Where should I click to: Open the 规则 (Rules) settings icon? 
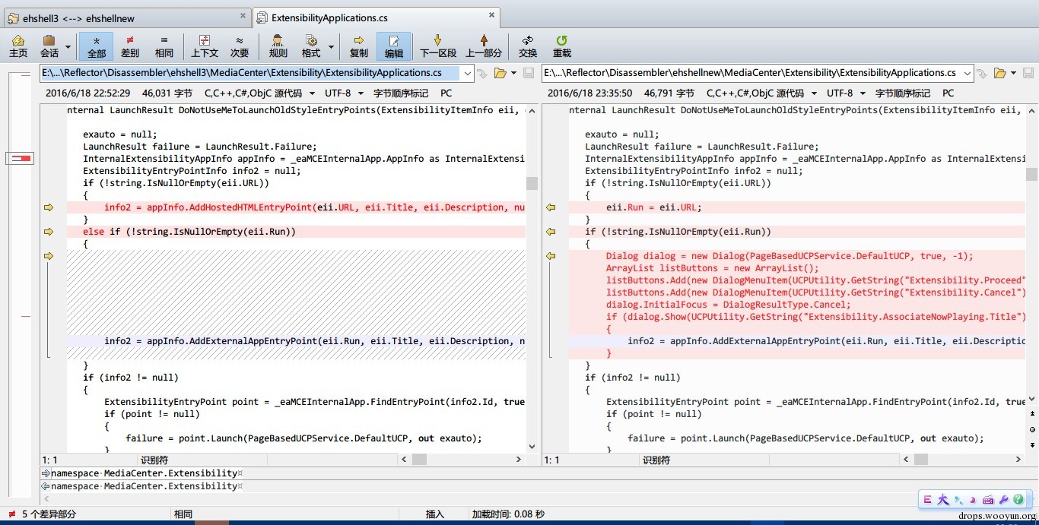click(278, 46)
